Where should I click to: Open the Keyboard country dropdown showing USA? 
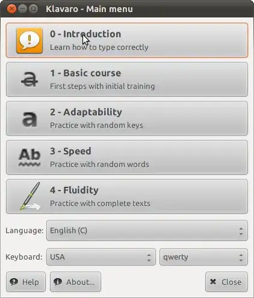(101, 257)
